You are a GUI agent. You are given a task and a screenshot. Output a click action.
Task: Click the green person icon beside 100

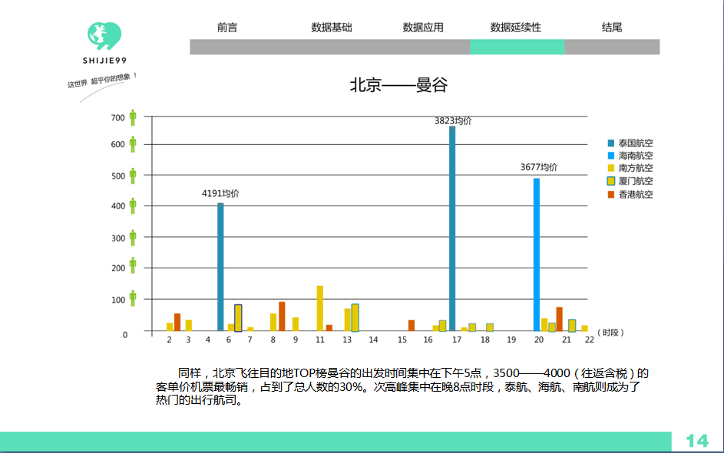click(133, 298)
